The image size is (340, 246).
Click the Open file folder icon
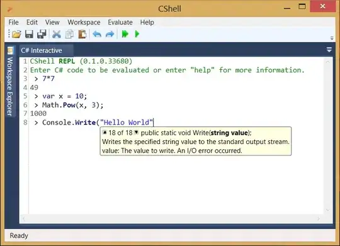(x=16, y=34)
